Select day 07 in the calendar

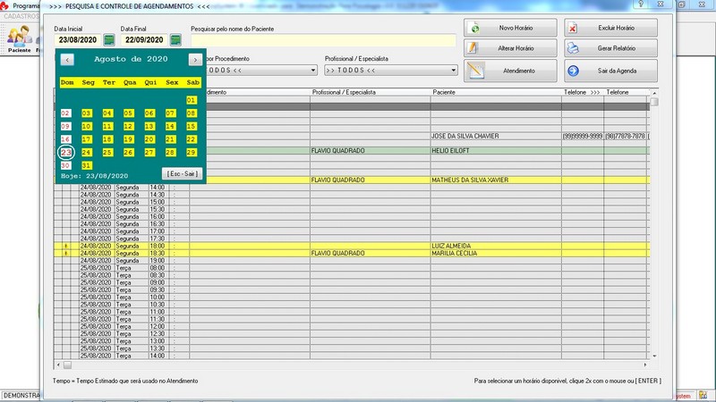click(170, 113)
